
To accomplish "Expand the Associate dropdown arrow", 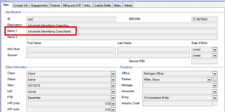I will (x=215, y=92).
